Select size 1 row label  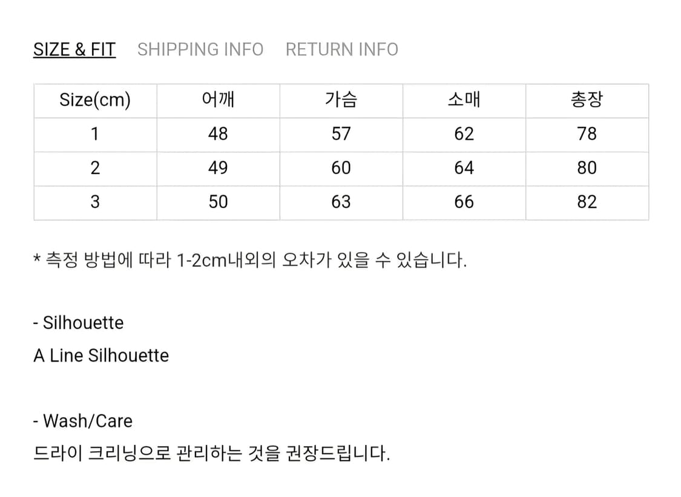click(95, 134)
